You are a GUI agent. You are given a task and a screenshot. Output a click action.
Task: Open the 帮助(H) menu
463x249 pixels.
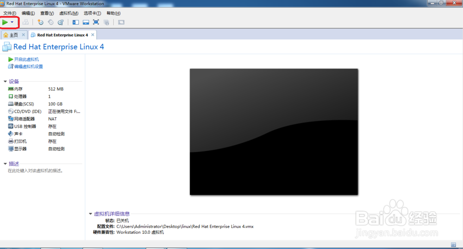pyautogui.click(x=113, y=13)
